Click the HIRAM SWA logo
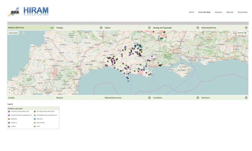This screenshot has width=252, height=151. click(28, 12)
